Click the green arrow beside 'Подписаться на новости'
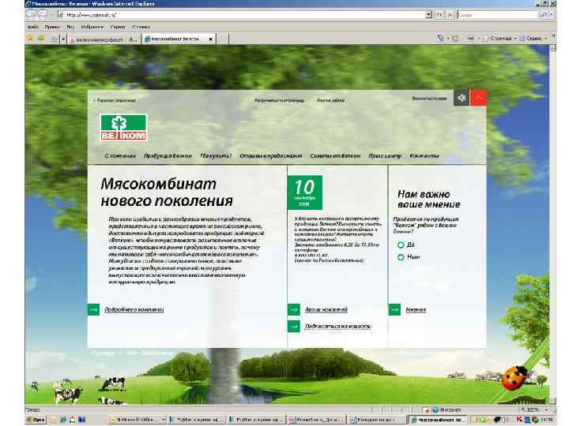 coord(293,327)
